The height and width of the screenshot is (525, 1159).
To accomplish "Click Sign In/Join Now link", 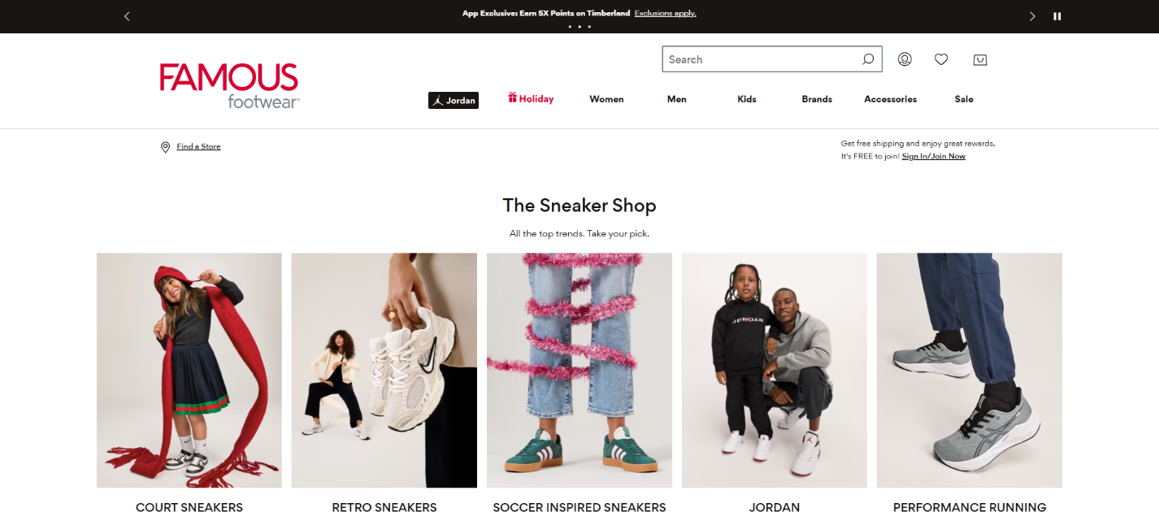I will pos(934,156).
